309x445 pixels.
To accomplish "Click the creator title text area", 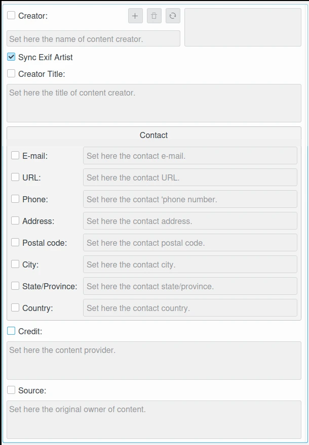I will pos(153,103).
